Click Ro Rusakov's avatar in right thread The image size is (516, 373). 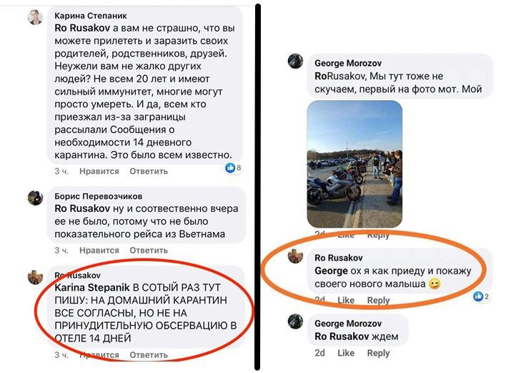pyautogui.click(x=295, y=256)
